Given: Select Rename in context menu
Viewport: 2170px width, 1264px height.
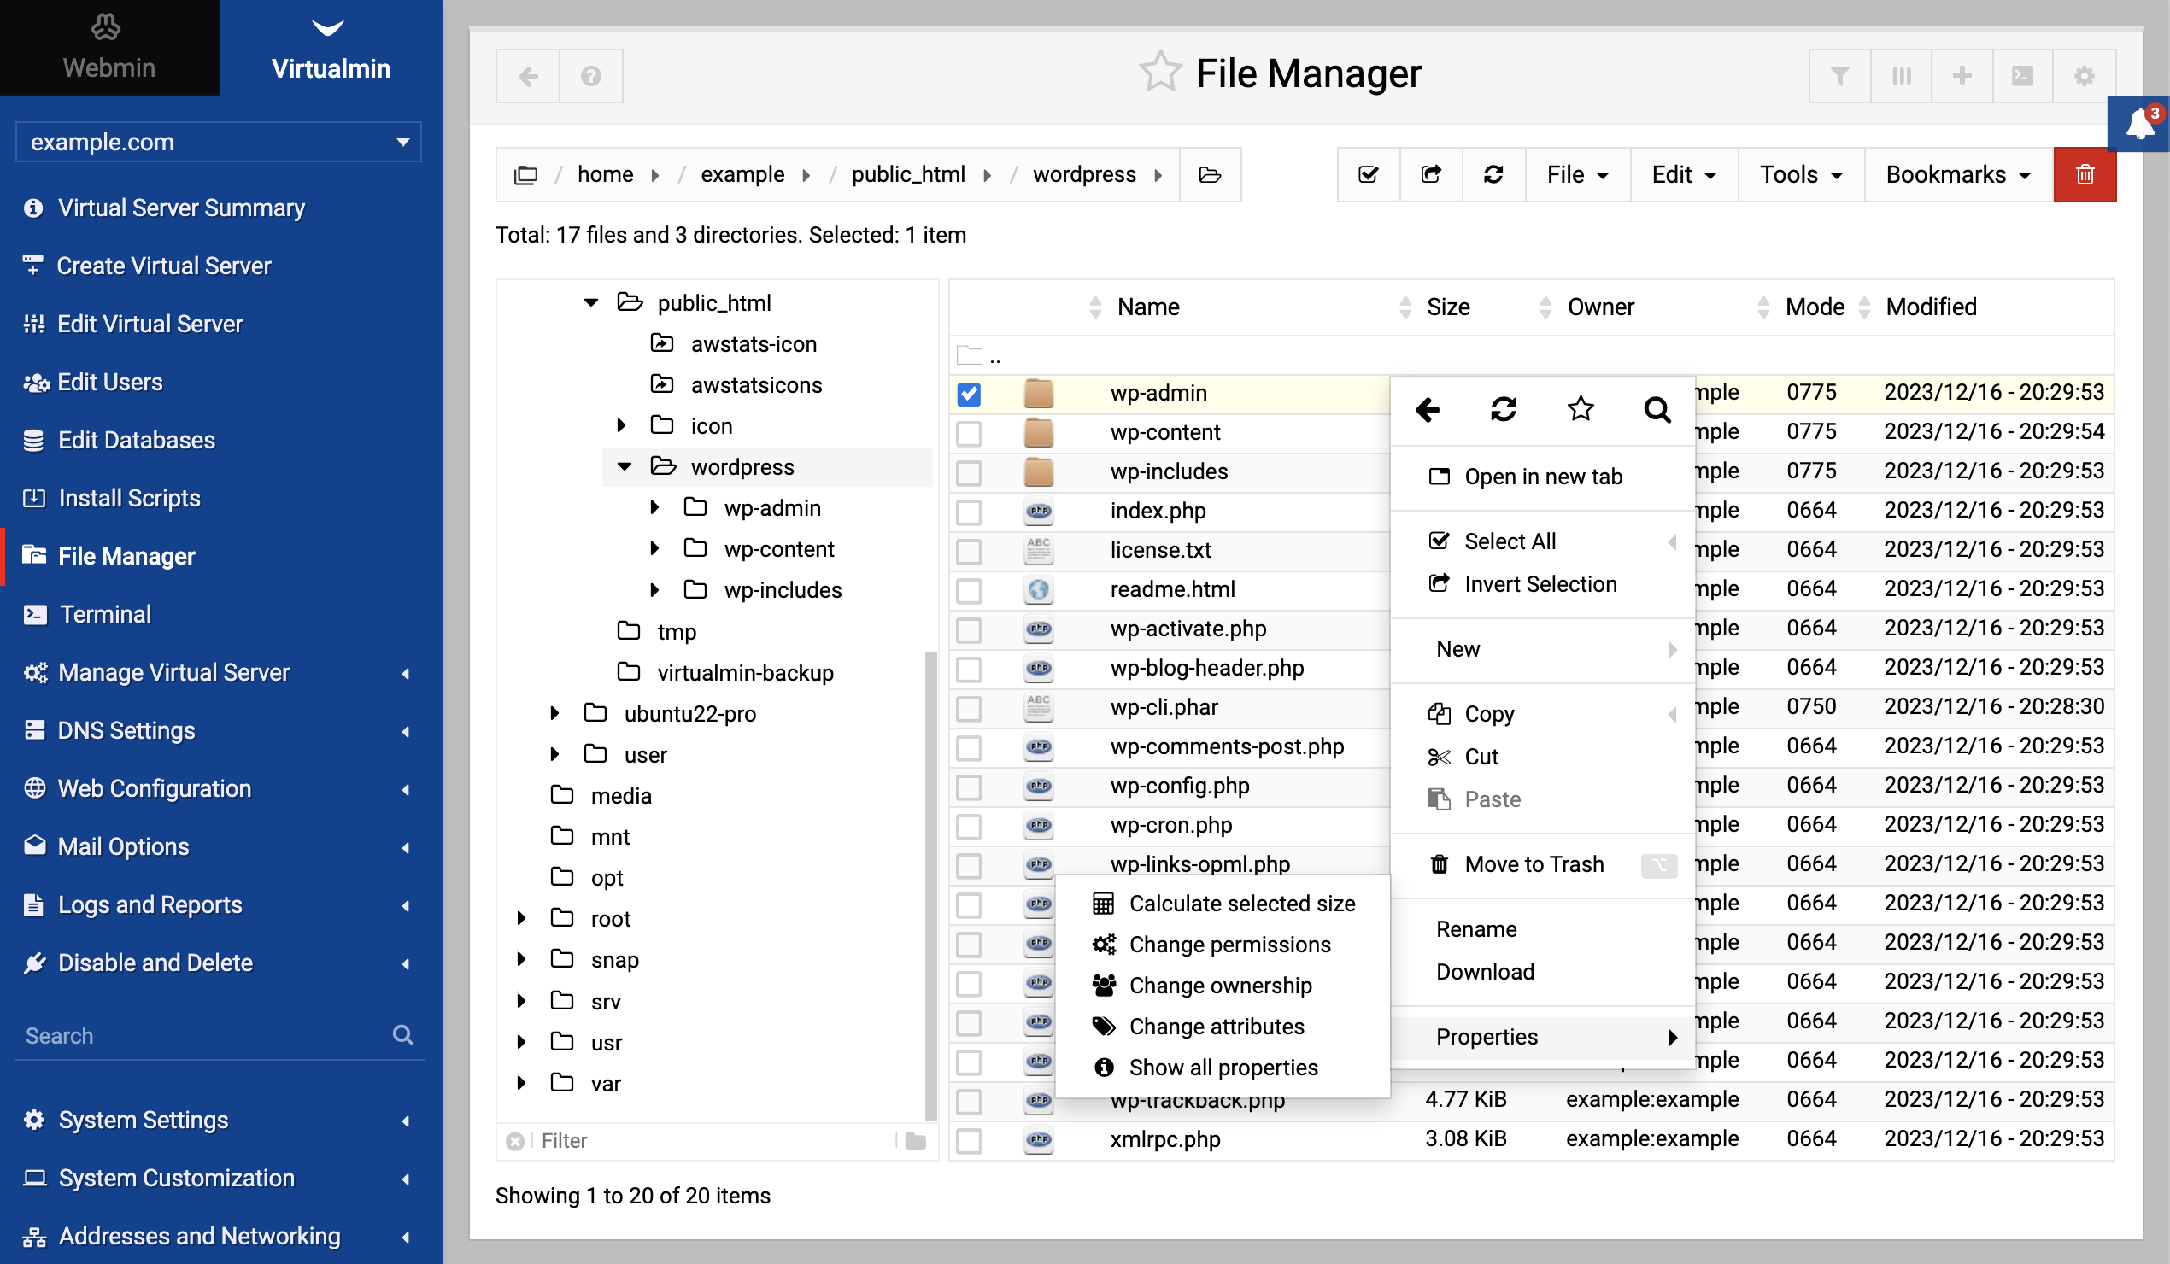Looking at the screenshot, I should [1541, 929].
